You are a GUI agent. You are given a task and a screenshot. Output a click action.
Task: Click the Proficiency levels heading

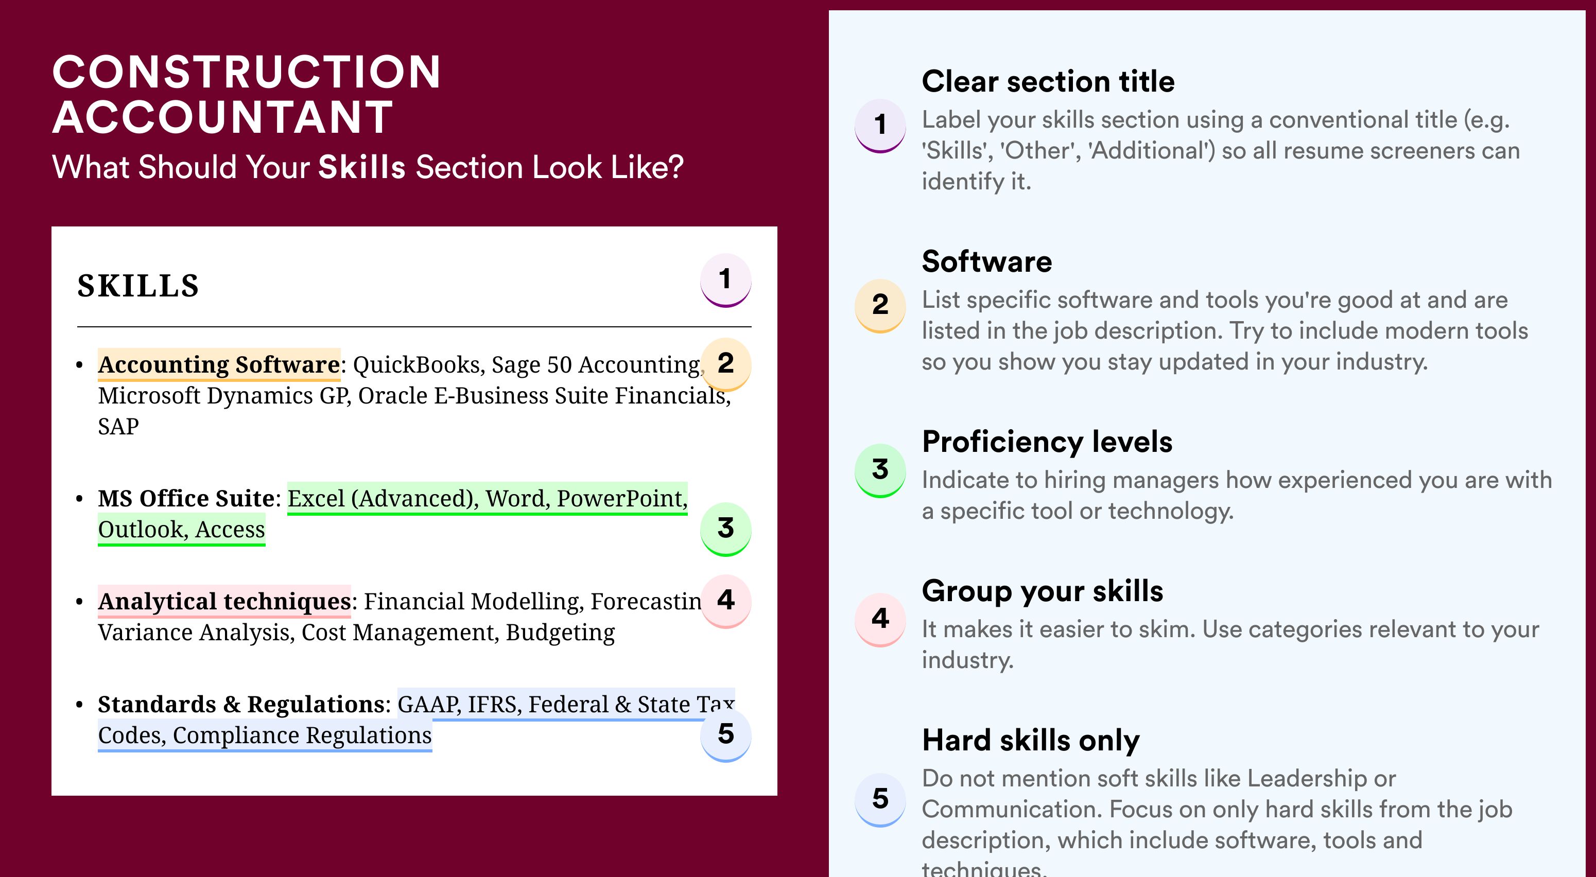[1047, 442]
